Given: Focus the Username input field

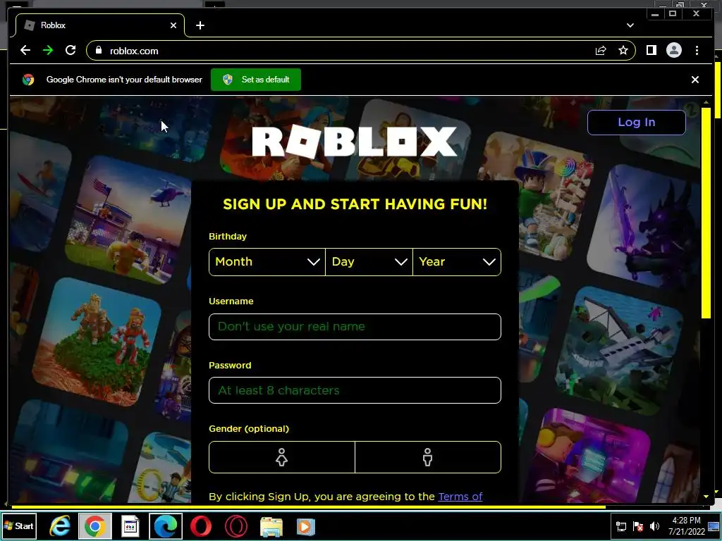Looking at the screenshot, I should click(355, 327).
